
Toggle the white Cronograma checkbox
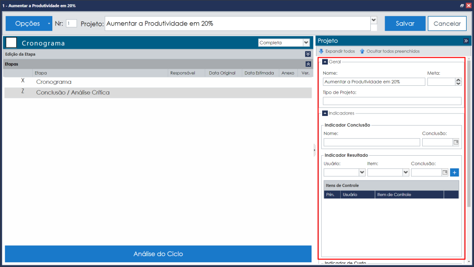pyautogui.click(x=11, y=43)
